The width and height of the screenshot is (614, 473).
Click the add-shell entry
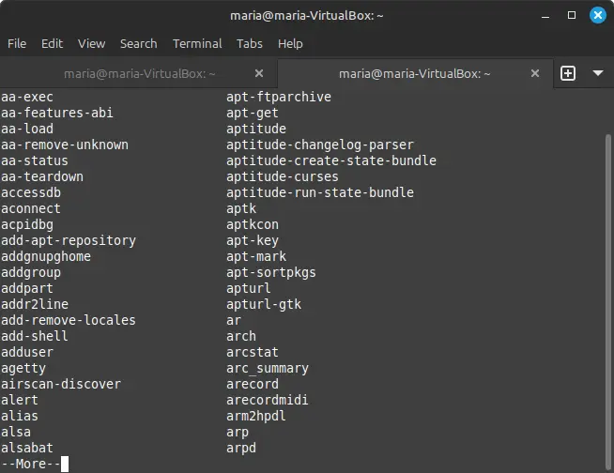(35, 336)
